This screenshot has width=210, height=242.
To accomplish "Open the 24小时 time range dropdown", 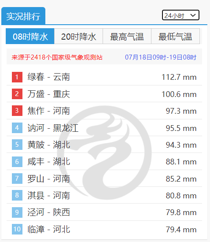I will [181, 15].
